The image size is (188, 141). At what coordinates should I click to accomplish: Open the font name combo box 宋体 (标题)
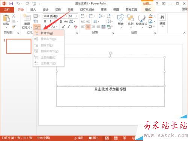click(55, 16)
